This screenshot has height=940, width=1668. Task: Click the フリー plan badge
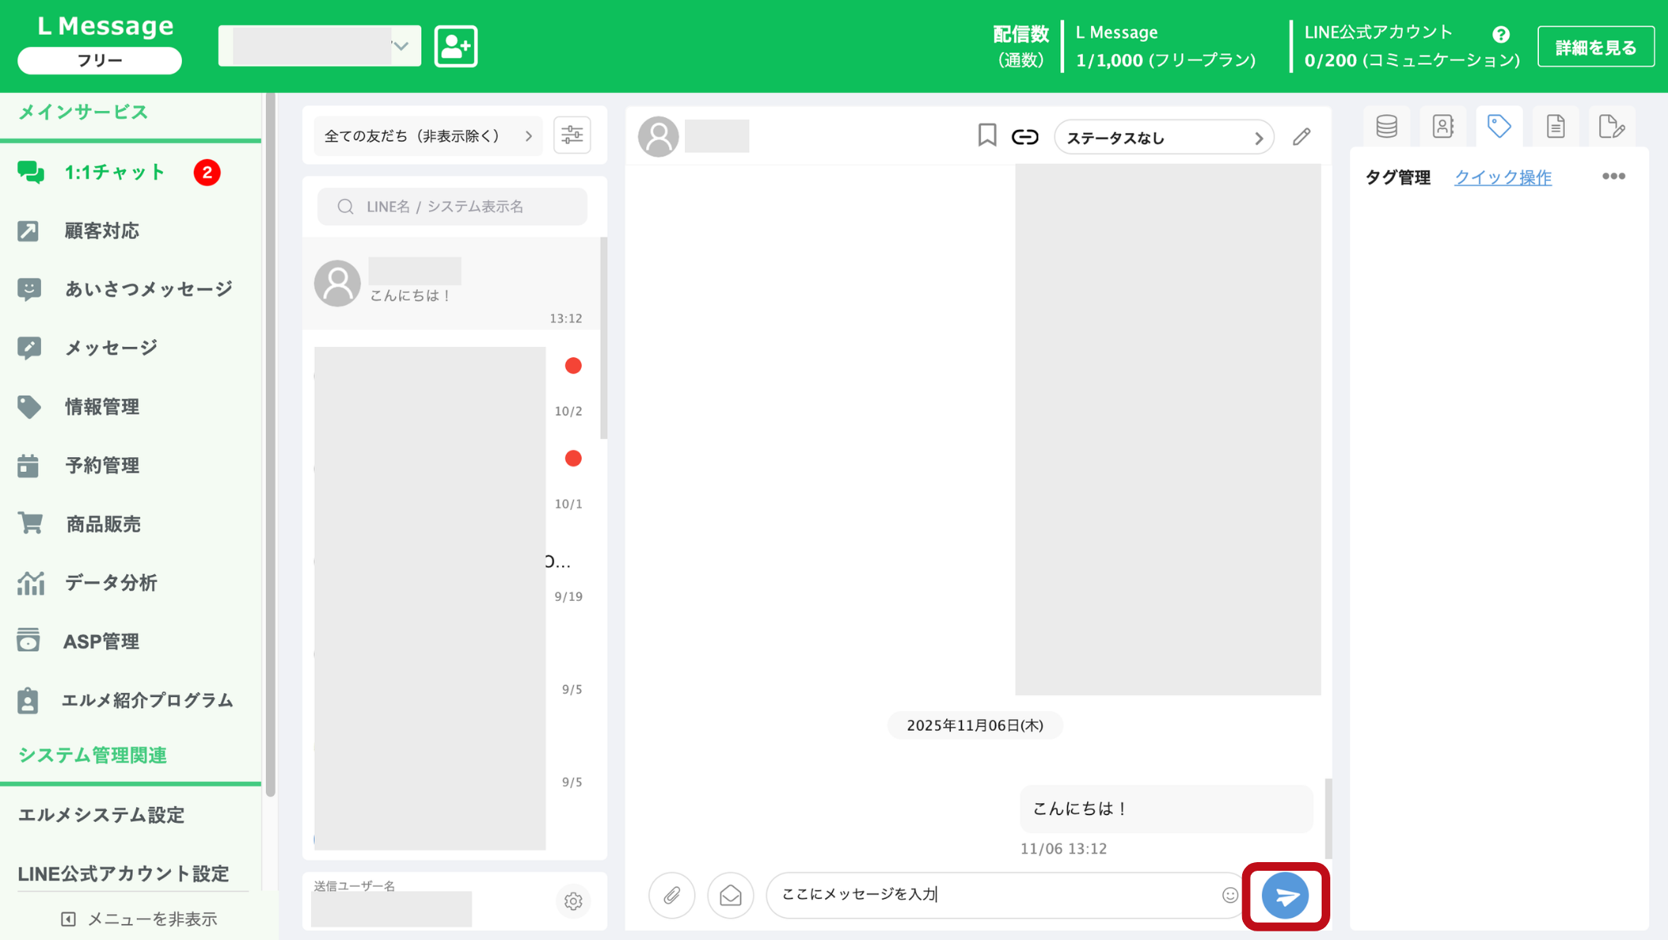pyautogui.click(x=100, y=61)
